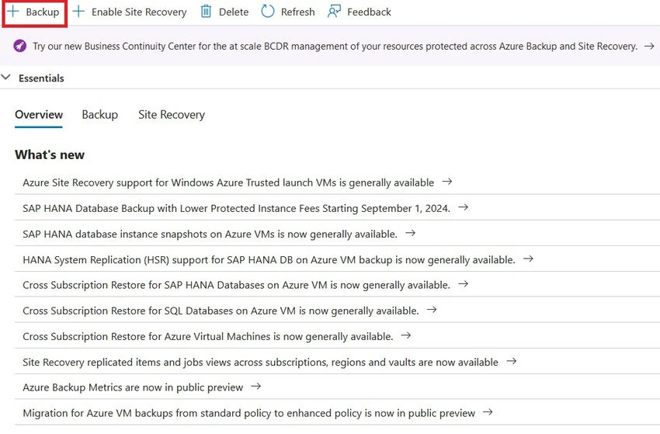Click arrow beside HANA System Replication item

point(528,259)
